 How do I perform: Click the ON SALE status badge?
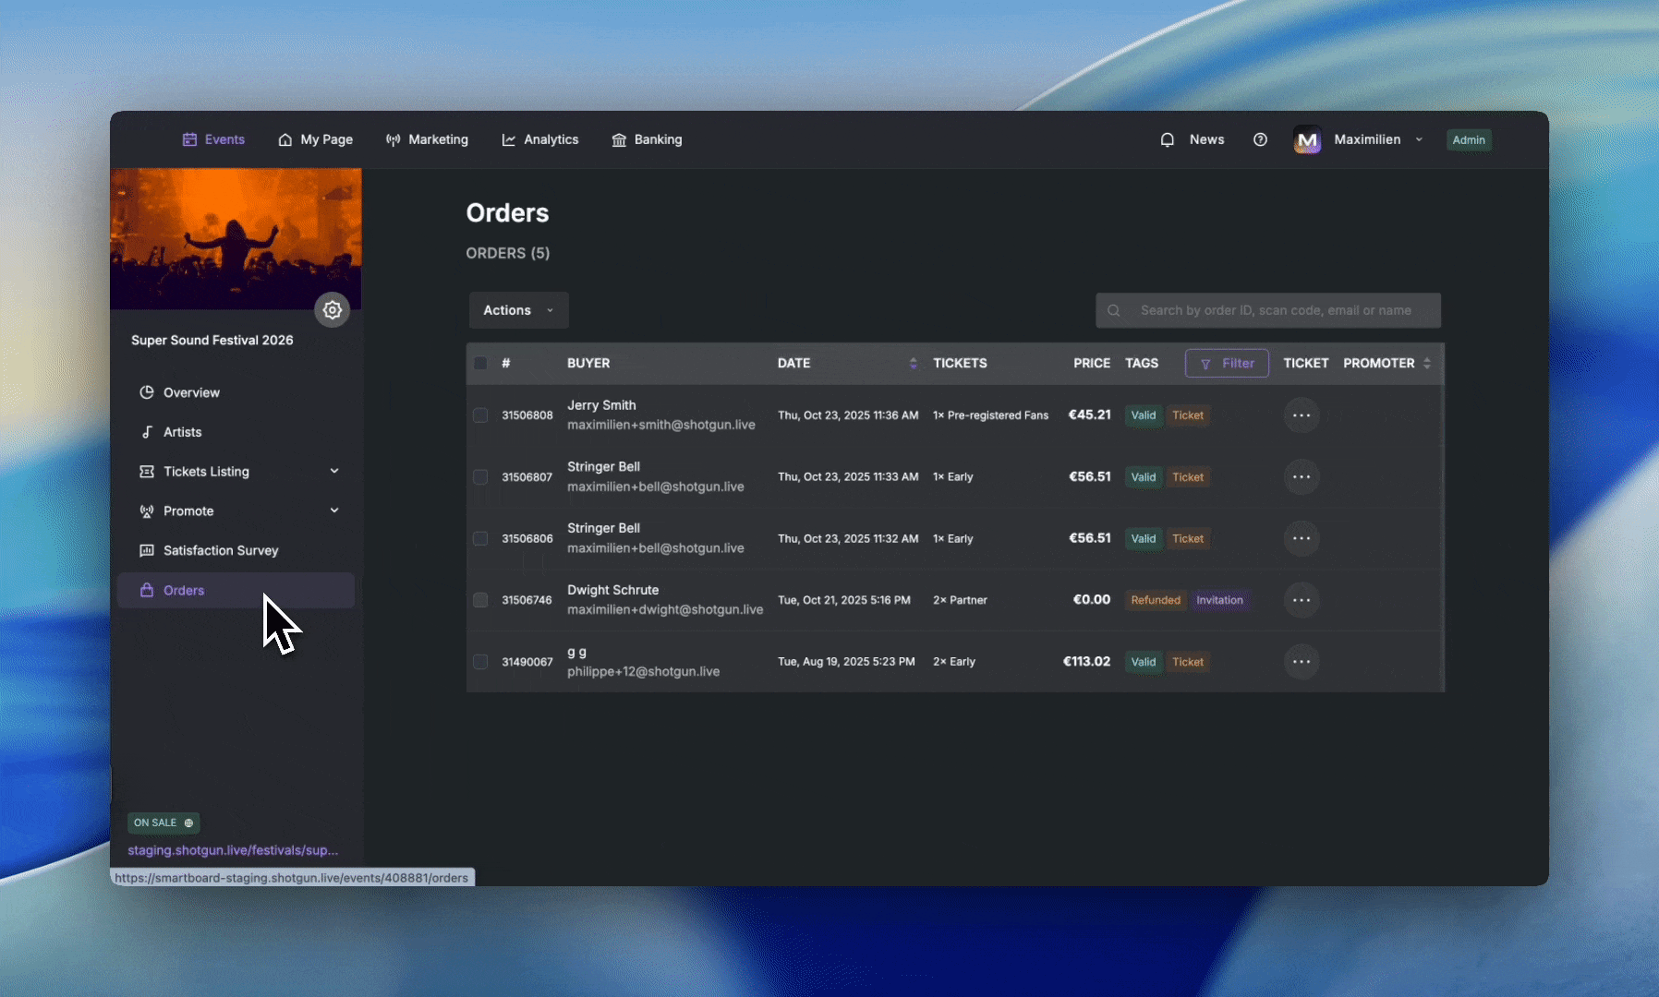click(x=163, y=823)
